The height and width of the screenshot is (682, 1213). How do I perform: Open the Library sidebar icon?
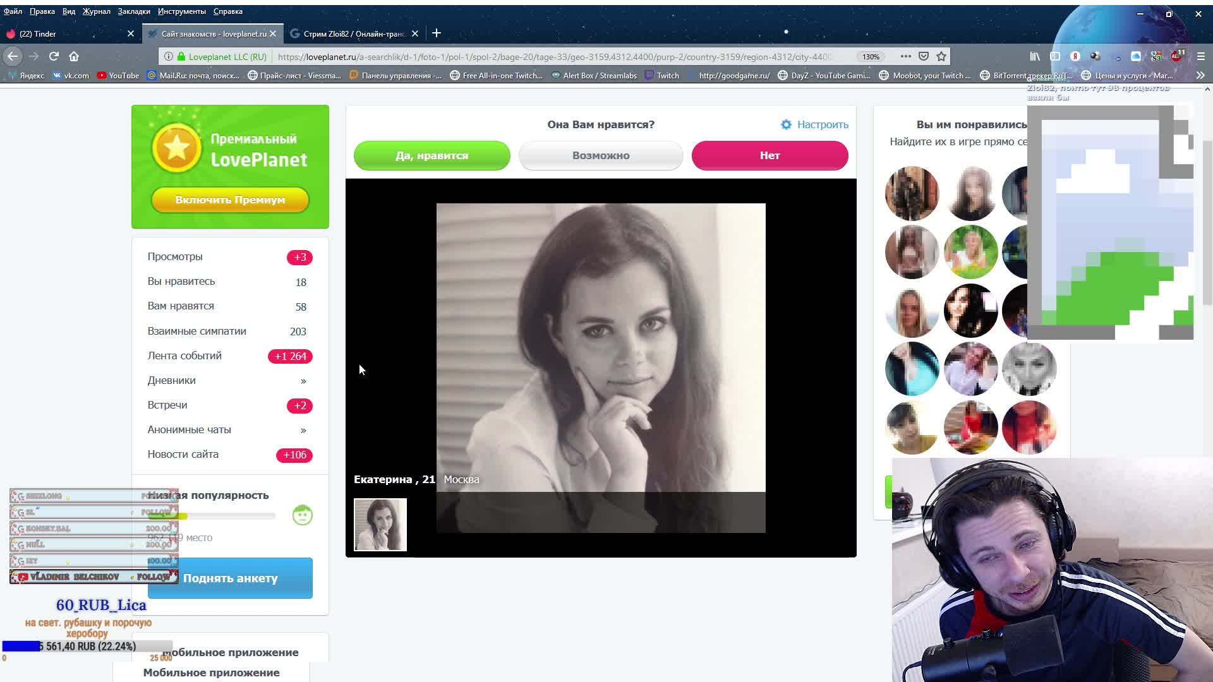(x=1035, y=56)
